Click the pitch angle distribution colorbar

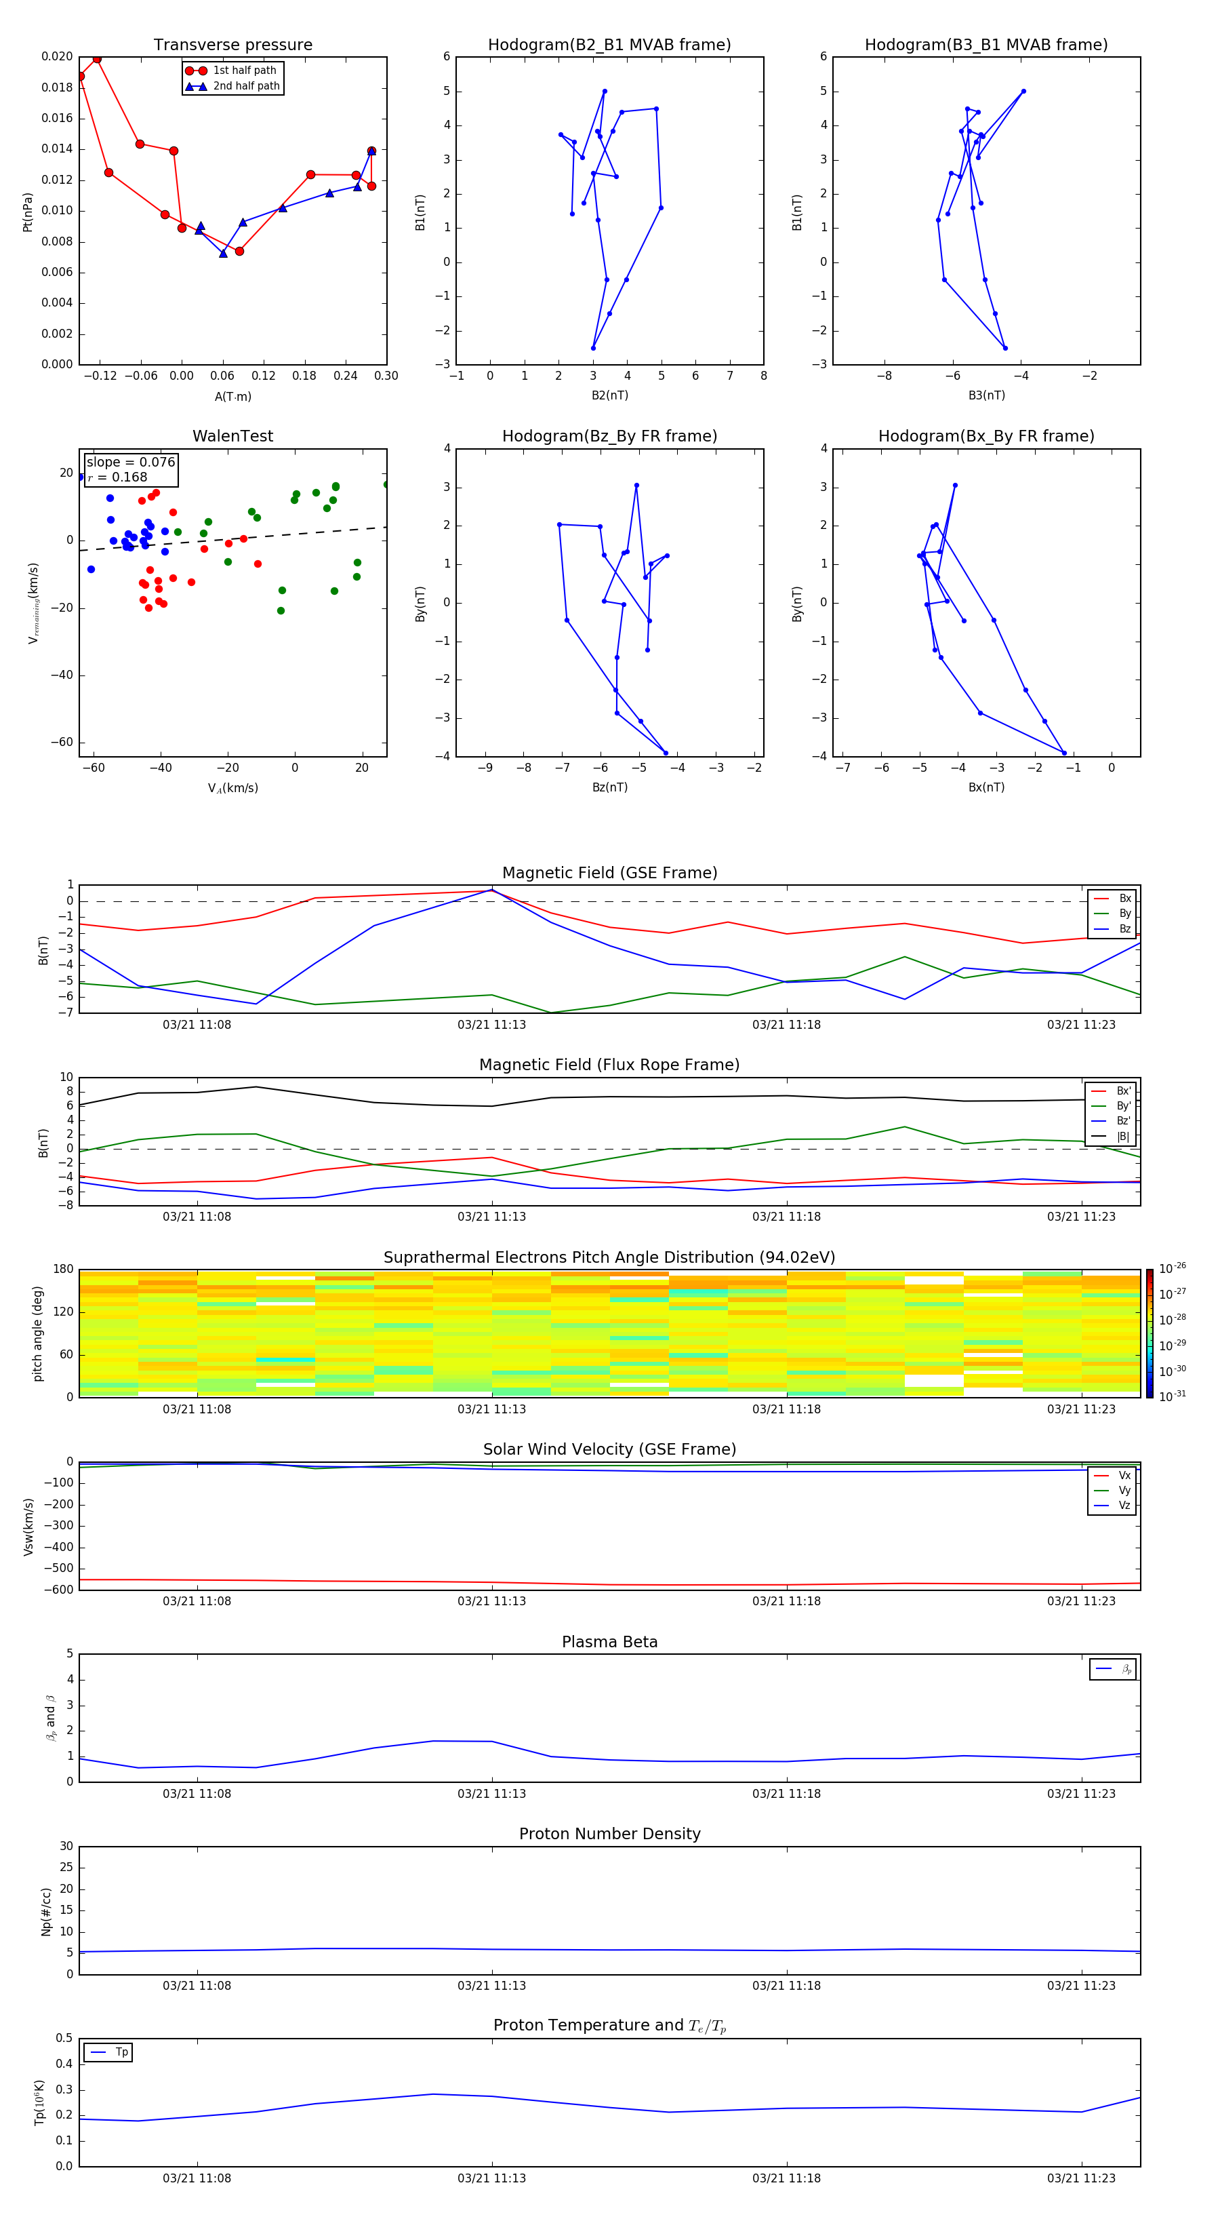pos(1150,1333)
